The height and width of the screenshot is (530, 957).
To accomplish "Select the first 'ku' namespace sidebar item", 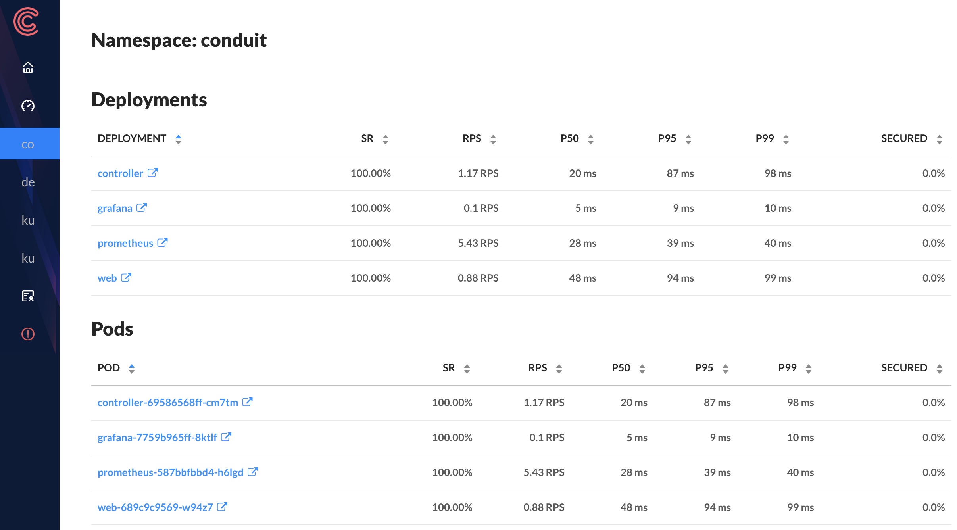I will coord(28,220).
